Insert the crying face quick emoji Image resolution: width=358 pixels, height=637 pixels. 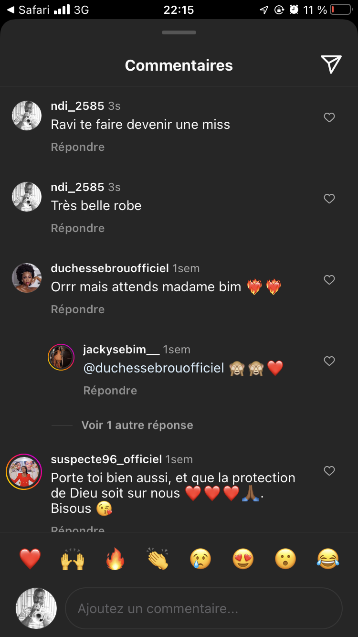tap(200, 558)
